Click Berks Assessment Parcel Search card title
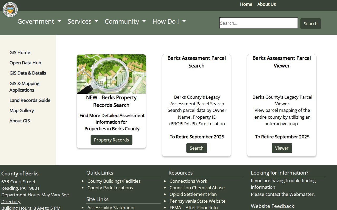 [197, 62]
